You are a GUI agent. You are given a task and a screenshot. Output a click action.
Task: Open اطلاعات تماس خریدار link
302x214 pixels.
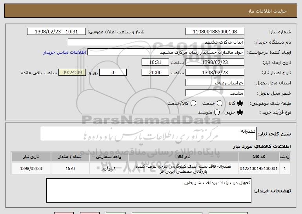pos(65,52)
